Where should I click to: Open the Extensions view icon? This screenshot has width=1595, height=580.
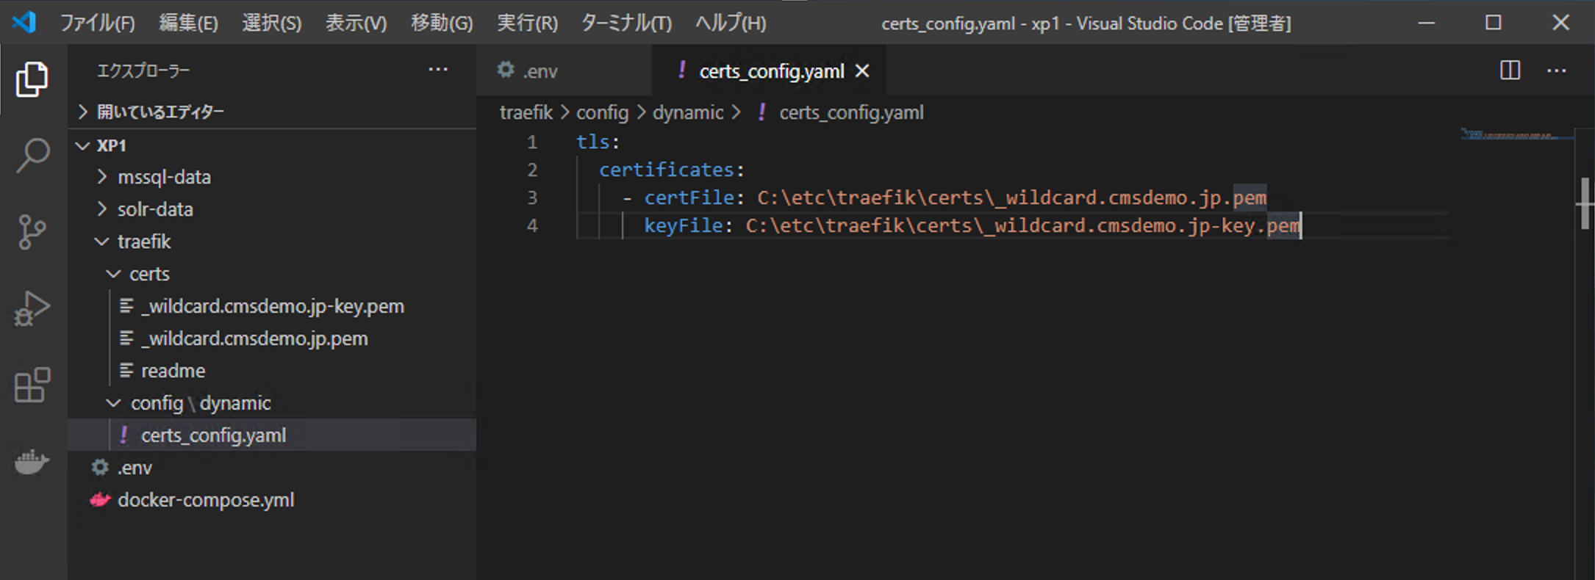coord(32,385)
